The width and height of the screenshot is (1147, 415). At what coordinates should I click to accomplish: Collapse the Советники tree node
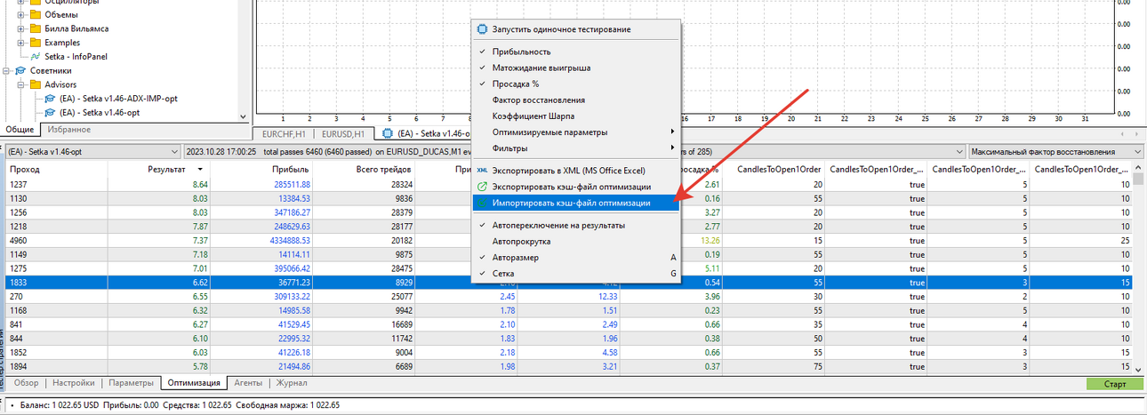[6, 70]
